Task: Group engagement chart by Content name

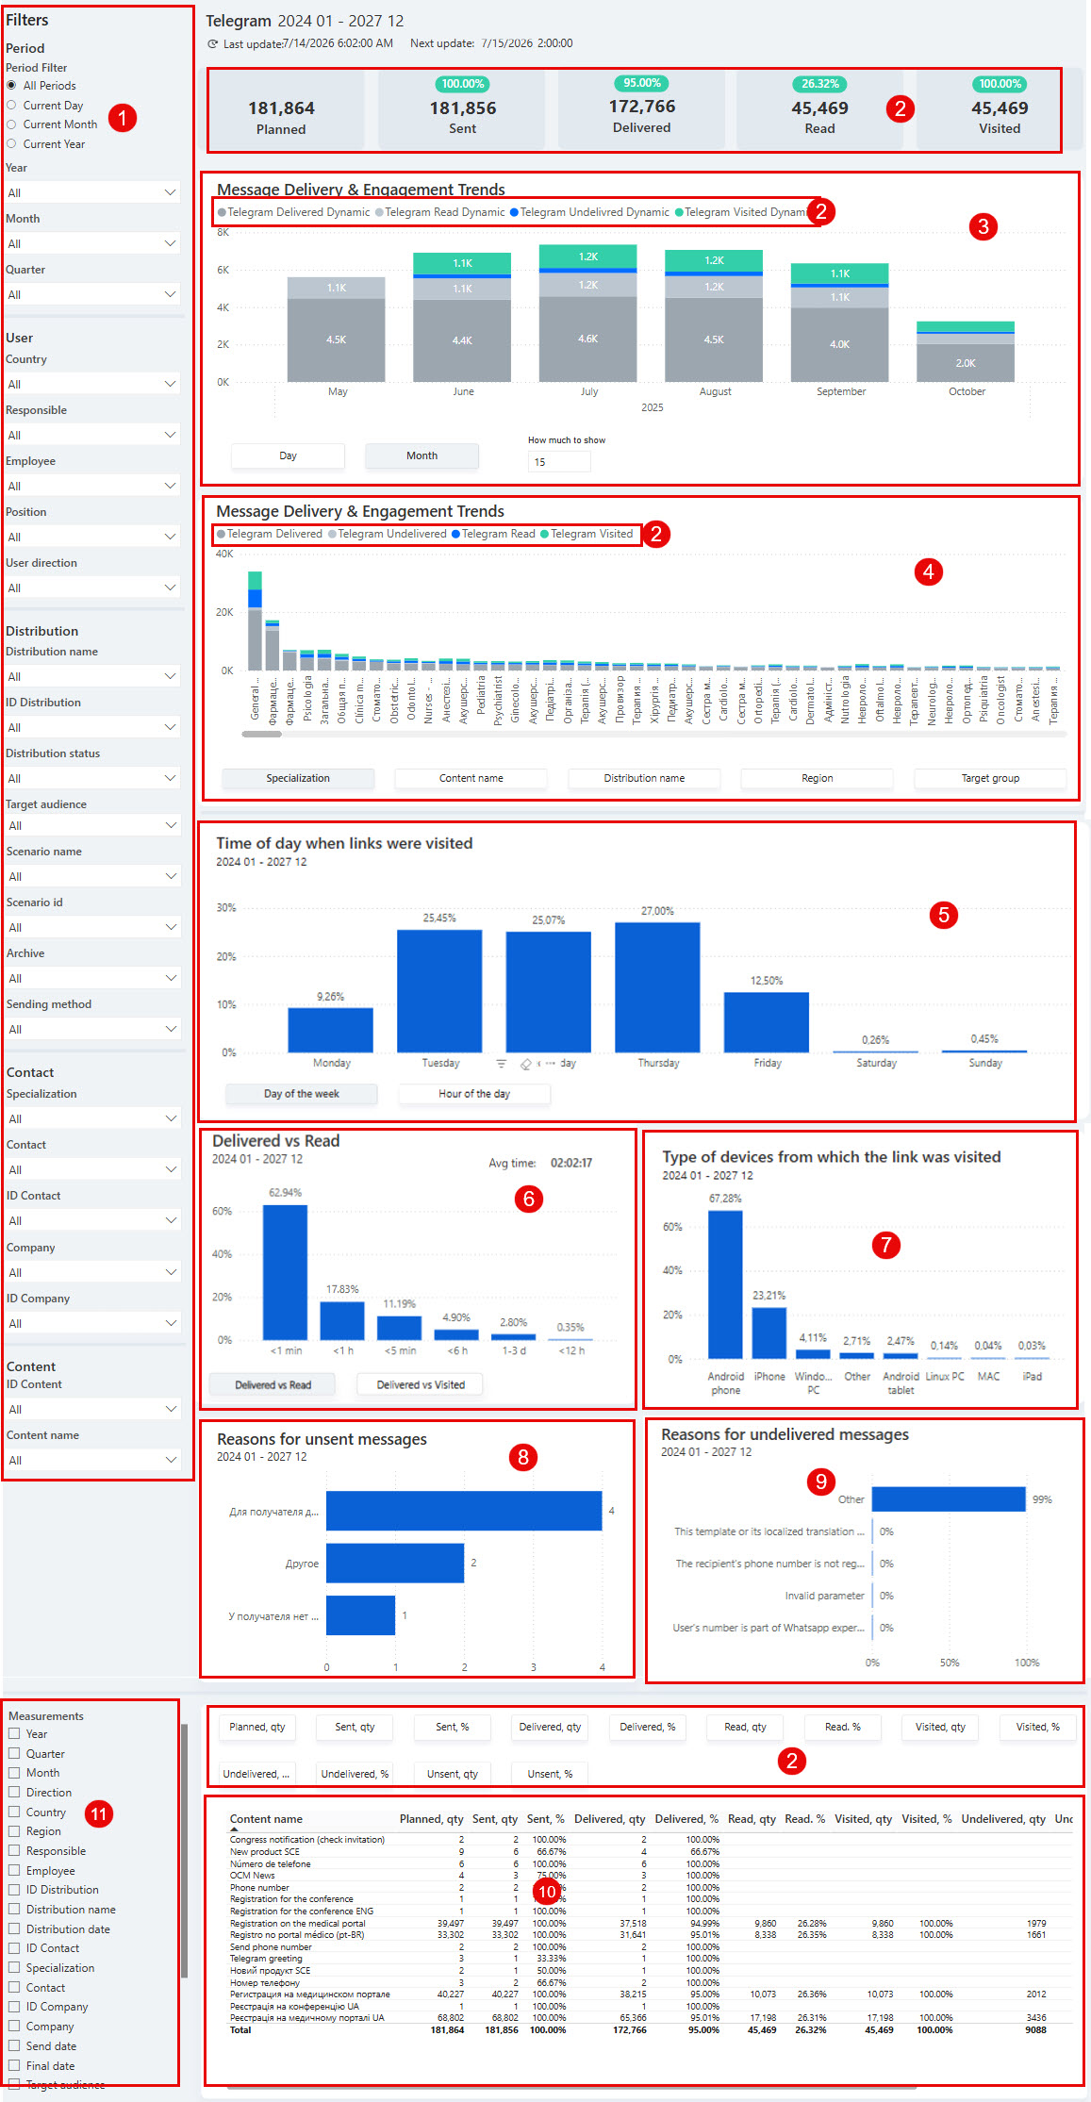Action: point(471,778)
